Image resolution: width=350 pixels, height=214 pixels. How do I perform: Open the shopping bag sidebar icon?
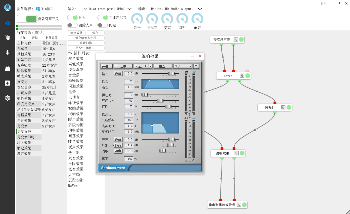point(8,68)
